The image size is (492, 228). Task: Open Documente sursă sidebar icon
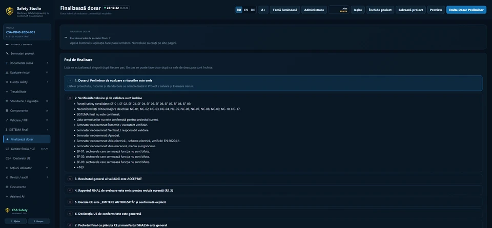[x=7, y=63]
